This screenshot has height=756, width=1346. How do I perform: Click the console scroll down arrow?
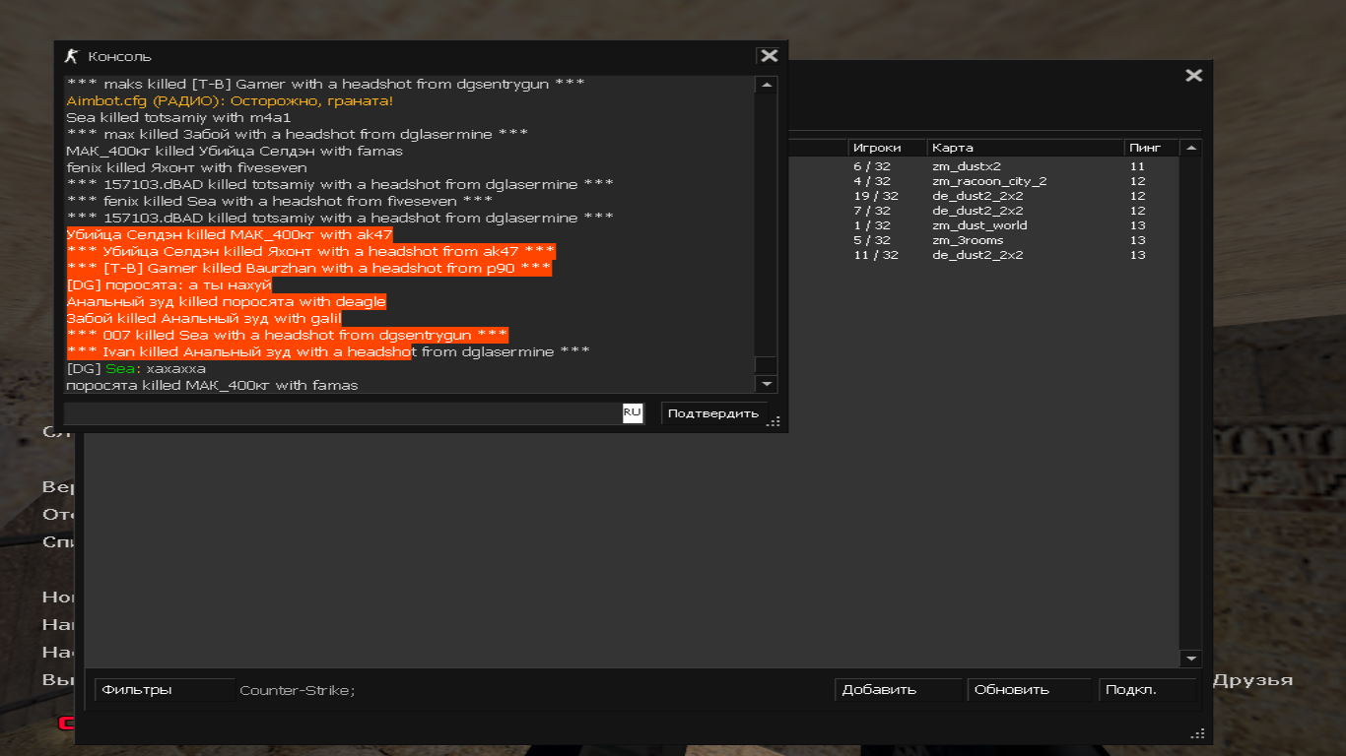pos(766,384)
